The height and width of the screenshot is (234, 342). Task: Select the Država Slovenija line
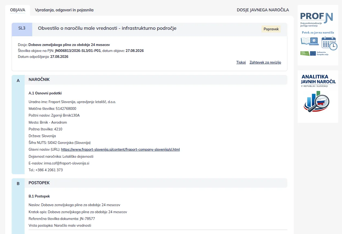(x=42, y=136)
